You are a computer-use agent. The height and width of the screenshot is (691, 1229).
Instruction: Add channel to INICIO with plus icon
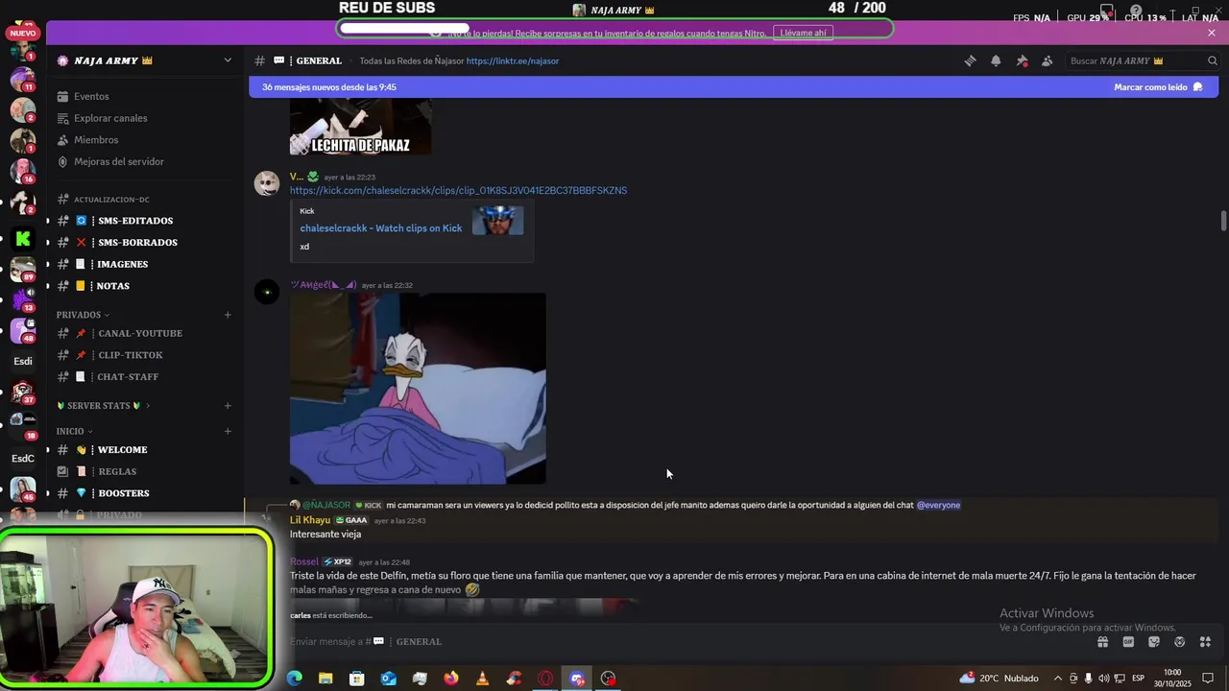pos(228,432)
